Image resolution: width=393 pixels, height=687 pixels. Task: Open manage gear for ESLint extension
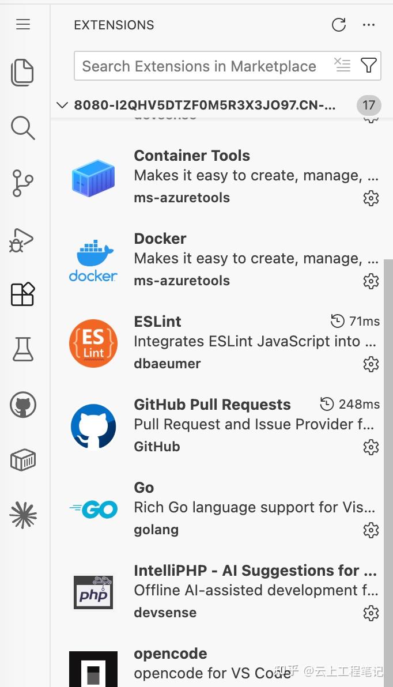[371, 364]
